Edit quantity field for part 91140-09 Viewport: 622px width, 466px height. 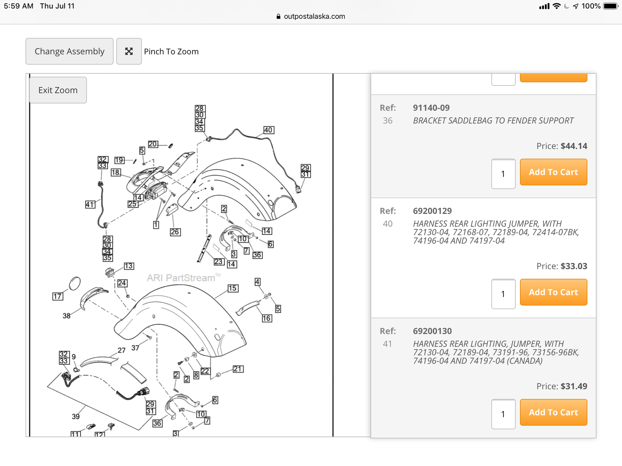point(503,174)
